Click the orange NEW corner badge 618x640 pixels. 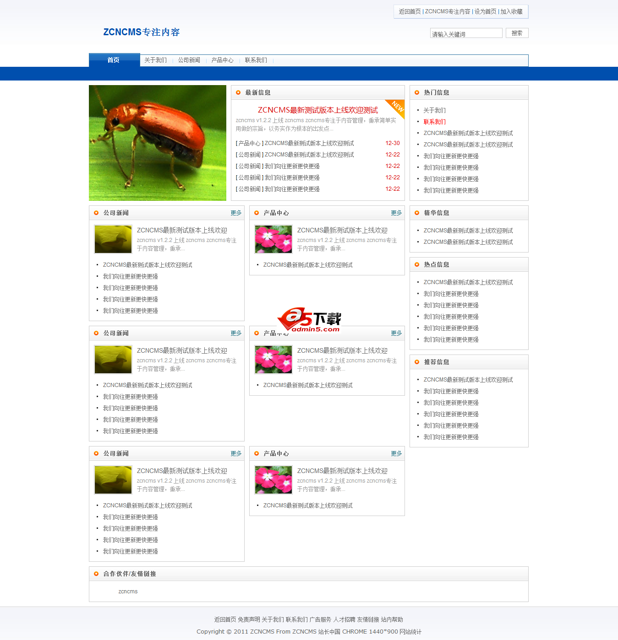point(397,107)
